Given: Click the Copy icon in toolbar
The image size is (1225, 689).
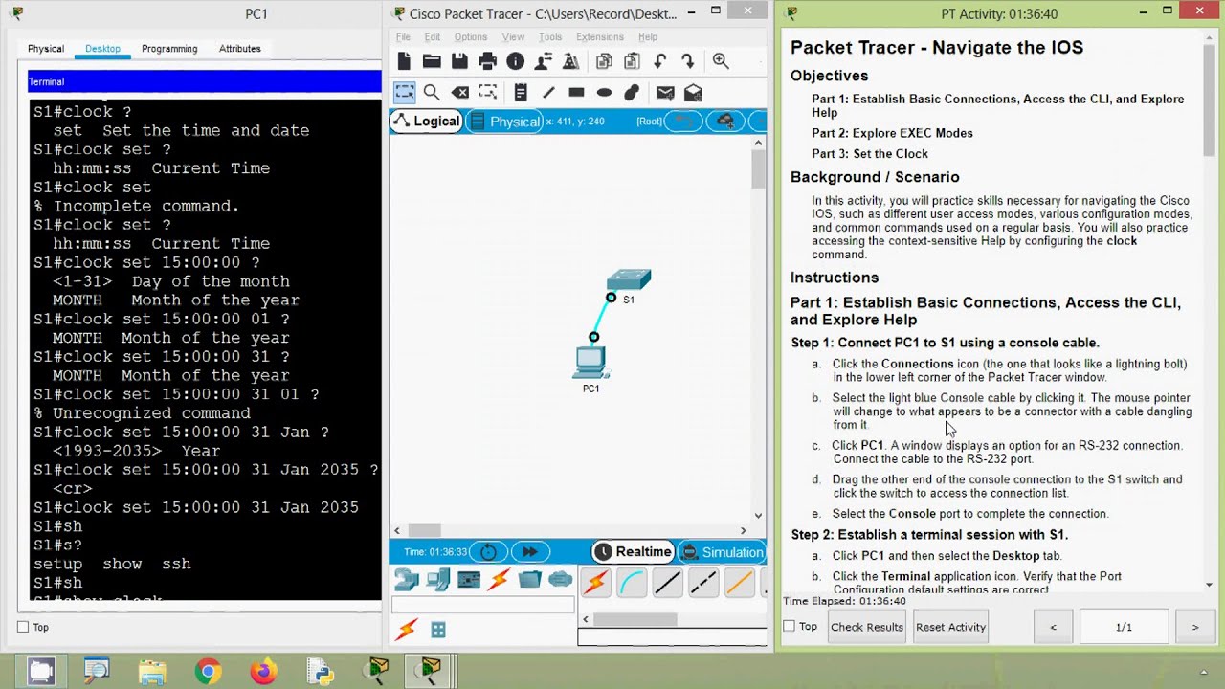Looking at the screenshot, I should tap(604, 61).
